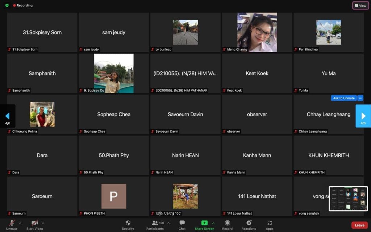Screen dimensions: 371x232
Task: Open more options next to Ask to Unmute
Action: click(x=360, y=98)
